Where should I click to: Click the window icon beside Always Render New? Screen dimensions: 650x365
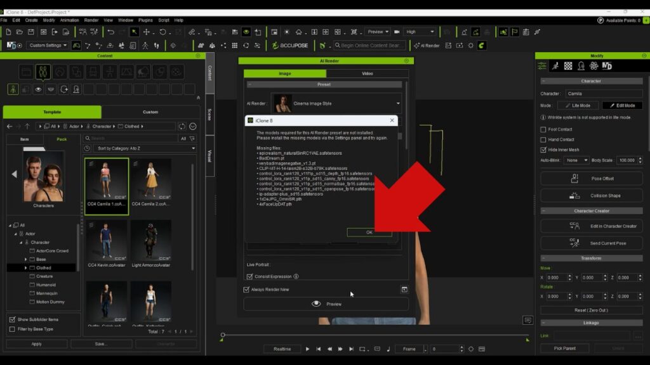tap(404, 289)
